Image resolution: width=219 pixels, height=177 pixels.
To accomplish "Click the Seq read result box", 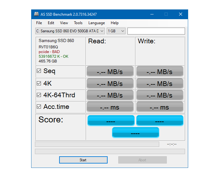I will point(110,72).
